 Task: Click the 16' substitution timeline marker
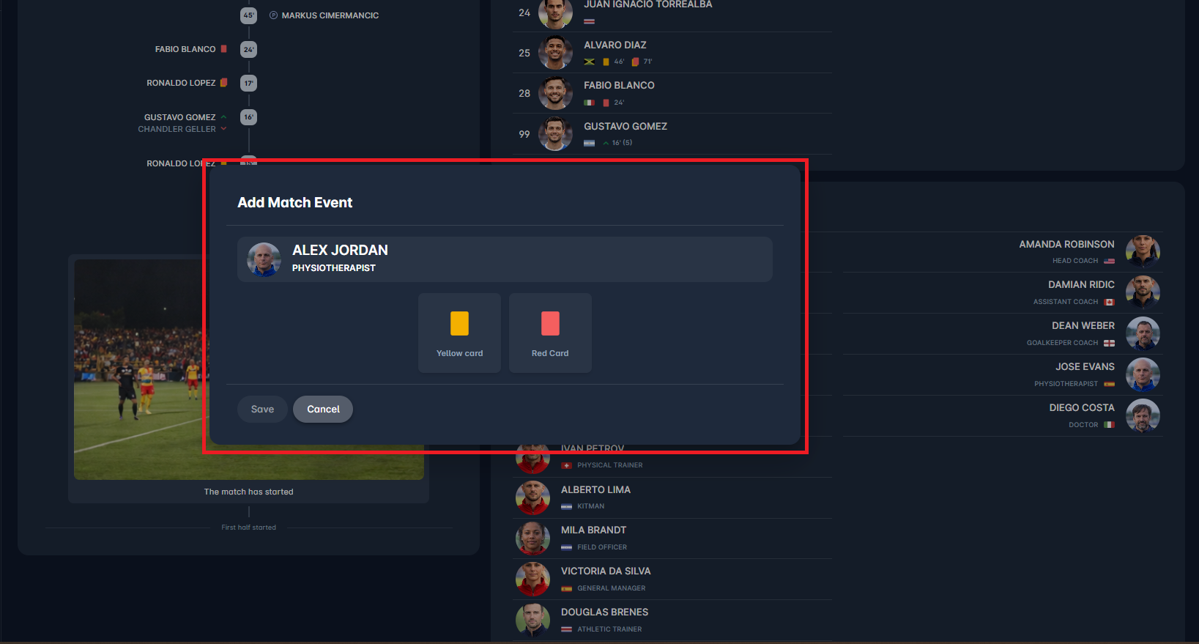pyautogui.click(x=249, y=117)
